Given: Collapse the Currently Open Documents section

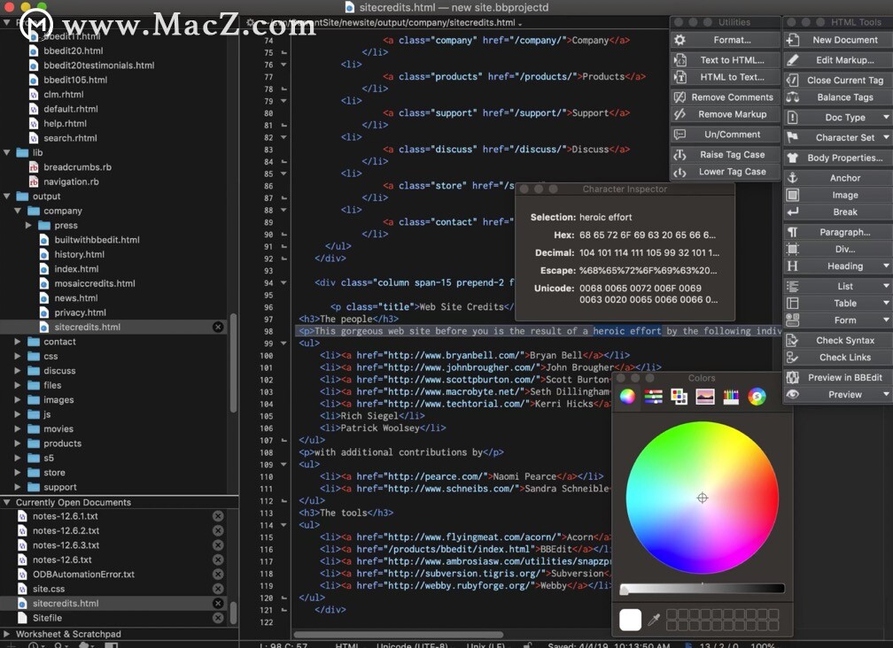Looking at the screenshot, I should pyautogui.click(x=7, y=502).
